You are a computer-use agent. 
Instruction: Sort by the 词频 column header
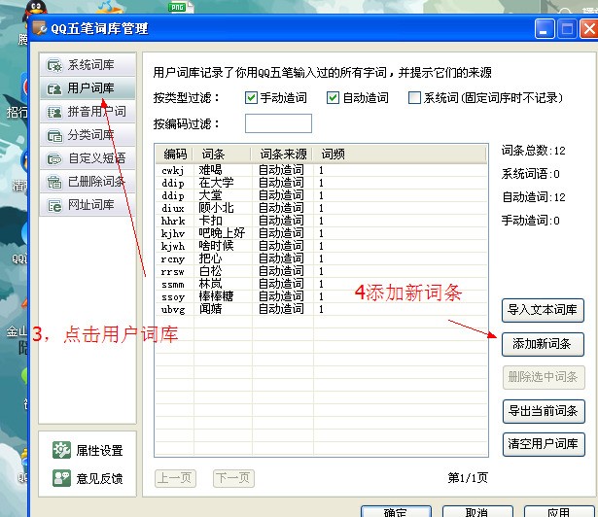(400, 155)
